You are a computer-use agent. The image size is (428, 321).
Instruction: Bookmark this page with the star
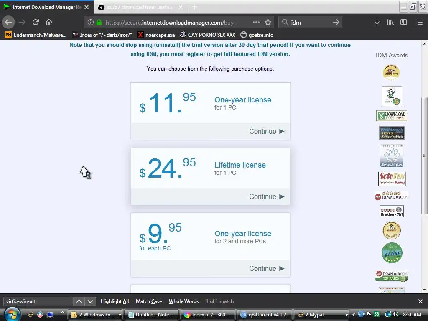click(x=268, y=23)
